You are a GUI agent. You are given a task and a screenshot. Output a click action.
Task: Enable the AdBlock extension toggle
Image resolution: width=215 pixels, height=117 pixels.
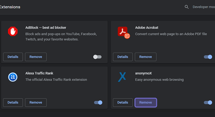coord(97,57)
